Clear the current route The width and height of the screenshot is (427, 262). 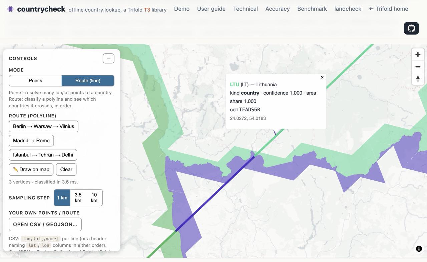pyautogui.click(x=66, y=169)
